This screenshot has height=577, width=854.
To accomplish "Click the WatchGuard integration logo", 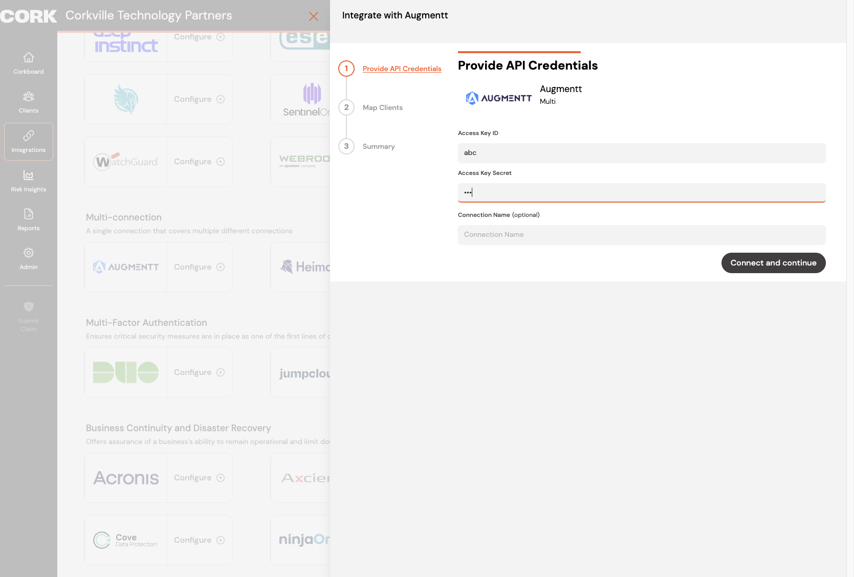I will (126, 162).
